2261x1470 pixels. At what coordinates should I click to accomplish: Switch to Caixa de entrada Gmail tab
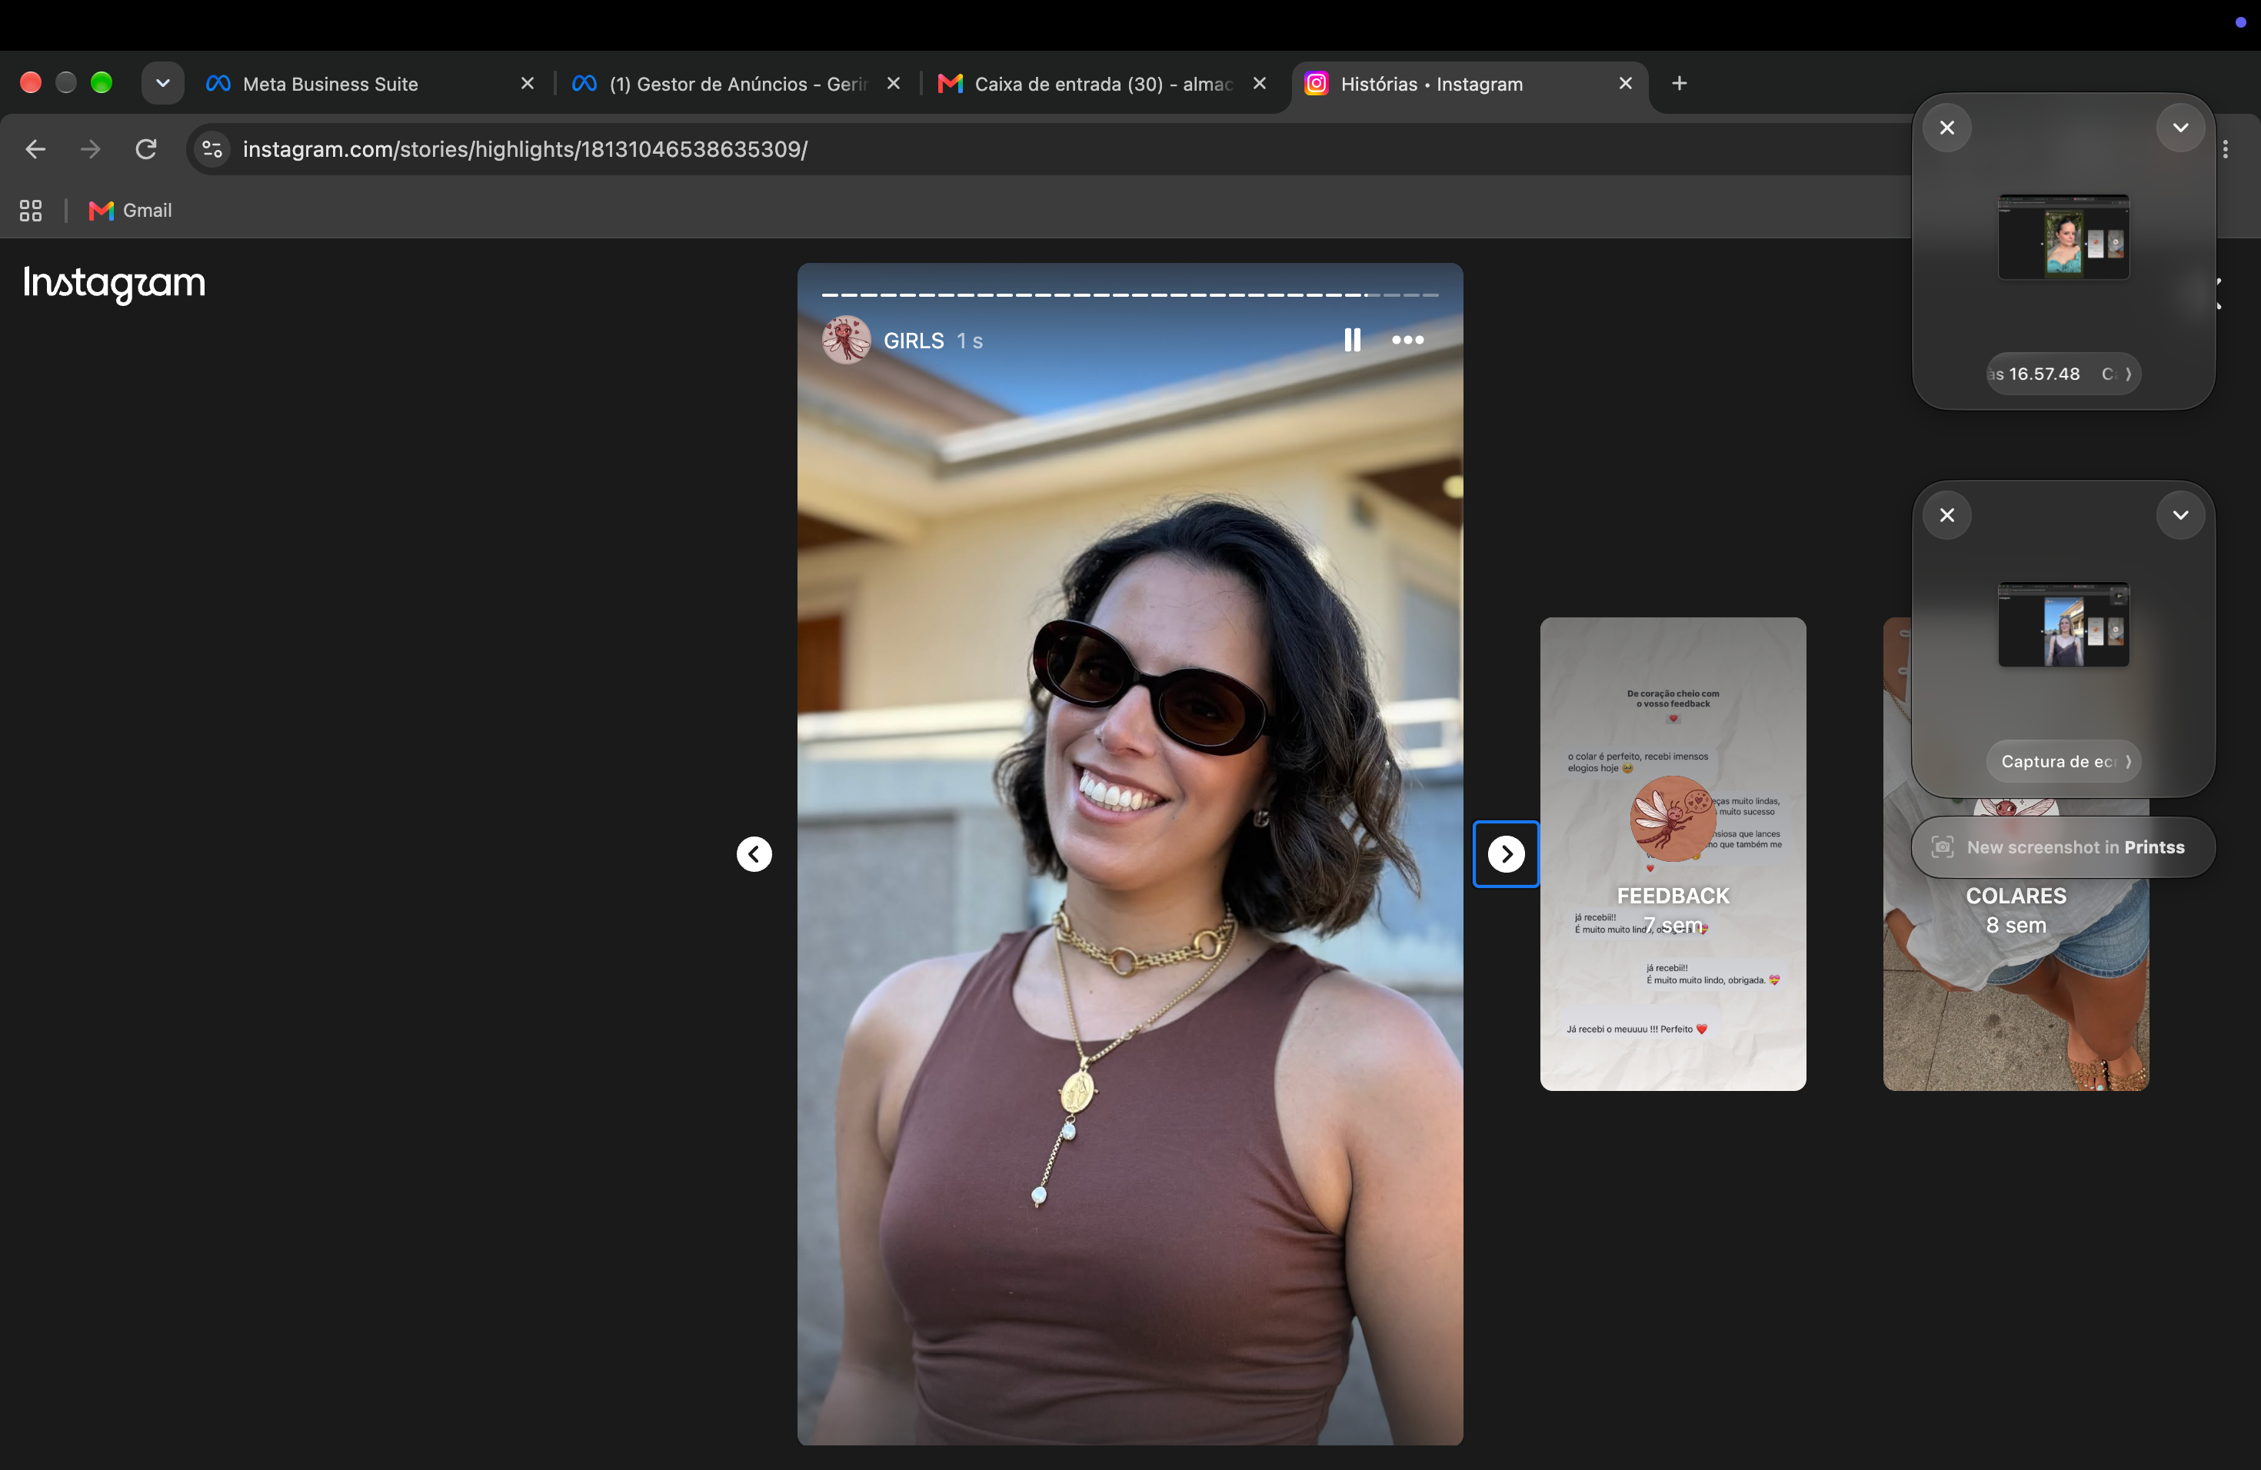[1102, 84]
